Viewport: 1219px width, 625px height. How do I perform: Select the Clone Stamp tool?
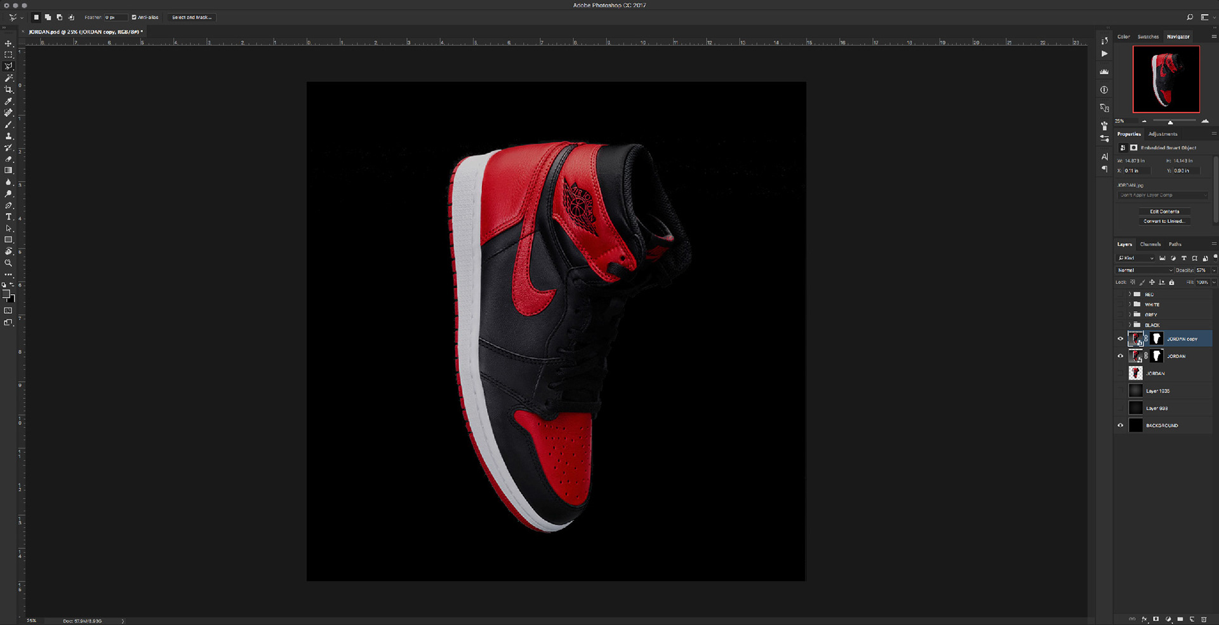tap(8, 136)
